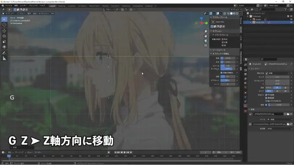Hide Empty object with eye icon

click(x=291, y=19)
